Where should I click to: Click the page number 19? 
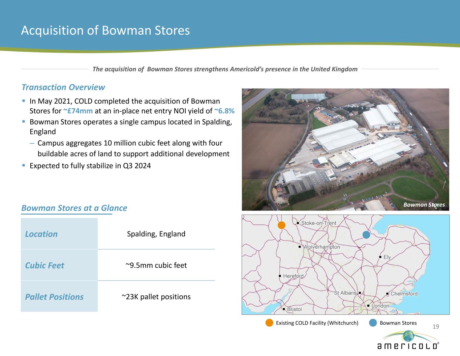coord(436,326)
